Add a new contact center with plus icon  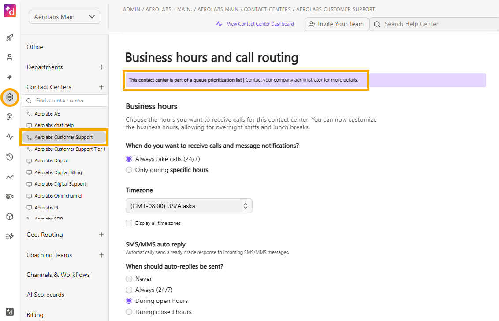(101, 87)
